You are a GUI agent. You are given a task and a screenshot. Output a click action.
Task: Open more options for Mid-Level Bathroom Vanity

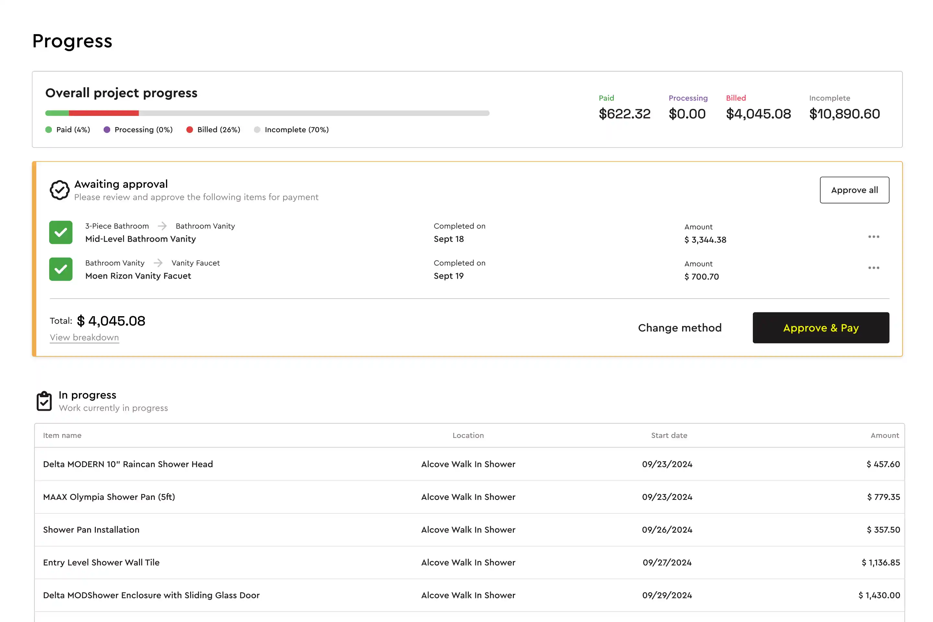(873, 237)
